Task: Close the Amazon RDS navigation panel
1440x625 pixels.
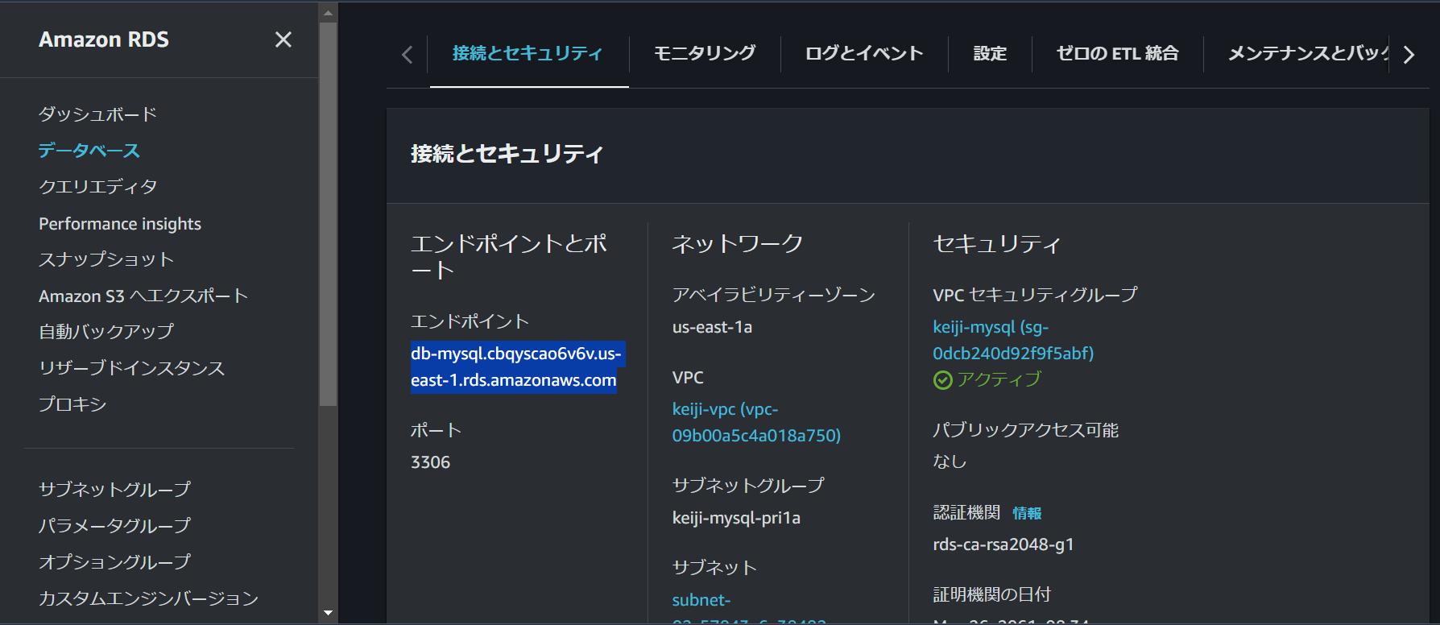Action: tap(283, 39)
